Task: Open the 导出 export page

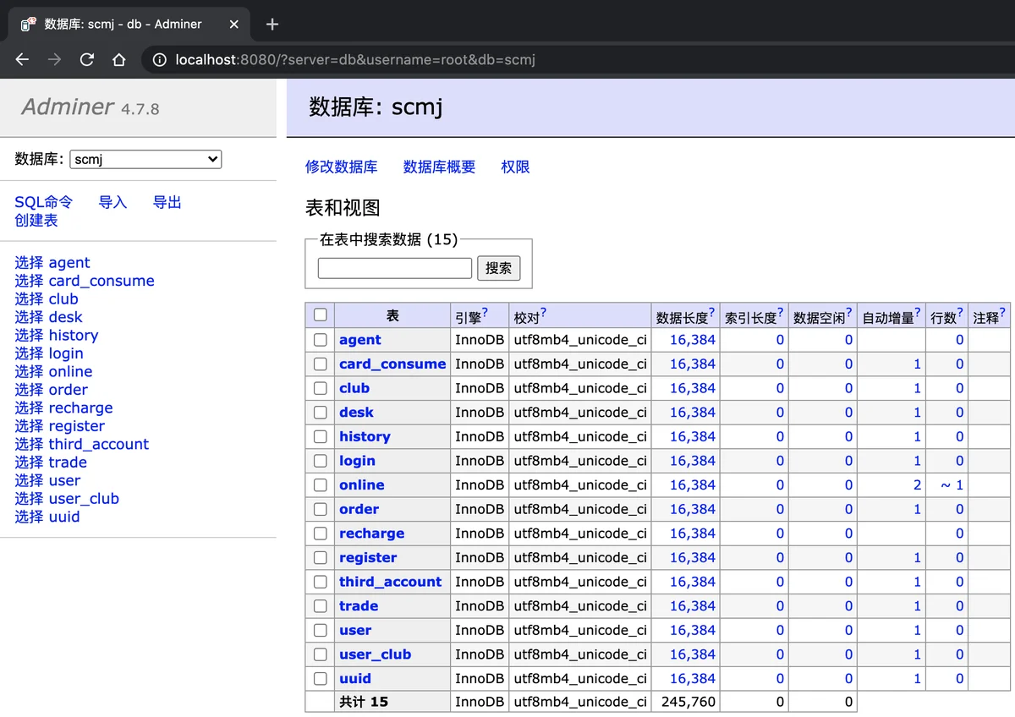Action: tap(167, 202)
